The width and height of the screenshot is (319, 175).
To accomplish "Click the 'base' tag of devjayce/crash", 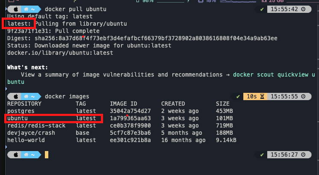I will pyautogui.click(x=83, y=133).
